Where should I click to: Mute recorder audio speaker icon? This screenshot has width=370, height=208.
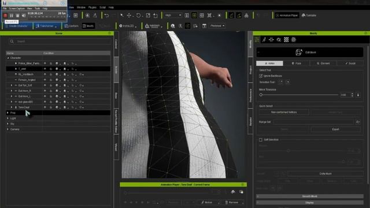(24, 16)
